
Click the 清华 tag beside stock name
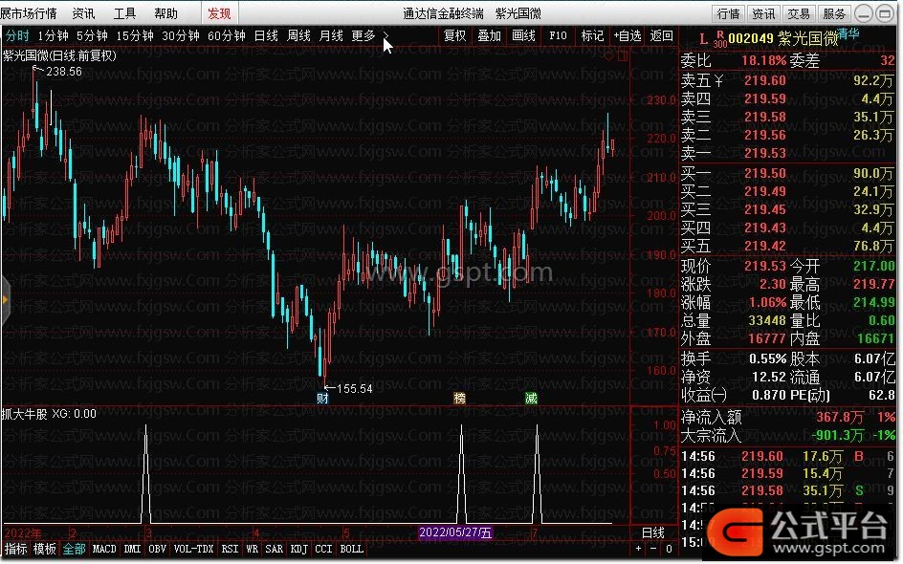point(848,33)
